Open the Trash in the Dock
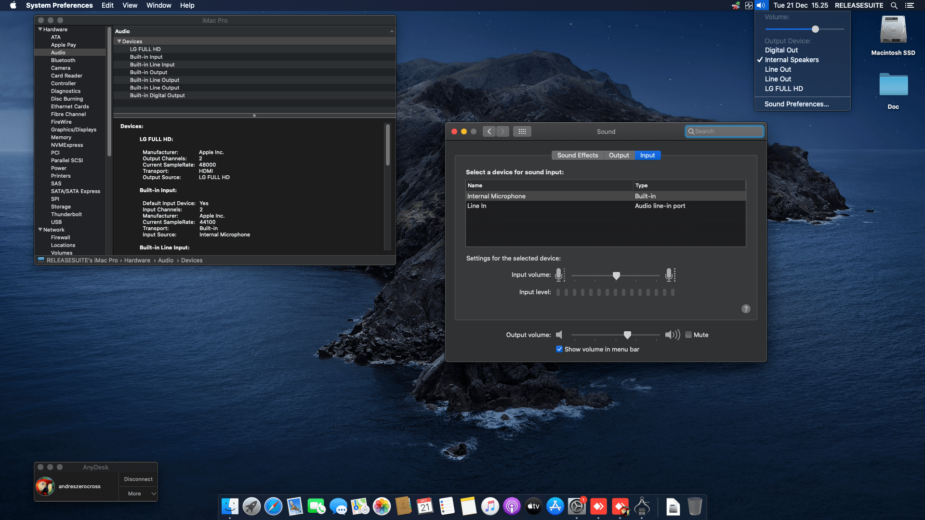The height and width of the screenshot is (520, 925). tap(695, 507)
